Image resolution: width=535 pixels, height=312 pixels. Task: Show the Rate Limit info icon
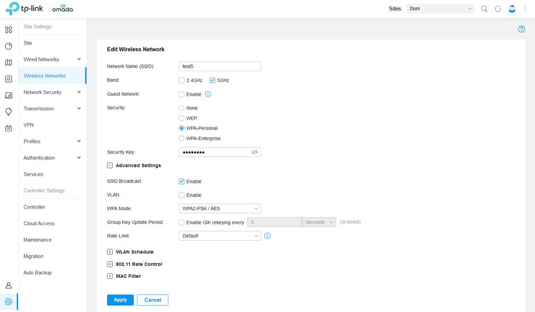(x=267, y=236)
